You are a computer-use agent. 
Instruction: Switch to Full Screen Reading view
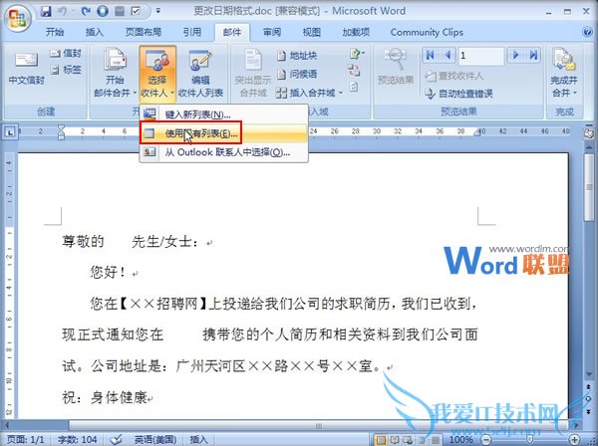394,440
